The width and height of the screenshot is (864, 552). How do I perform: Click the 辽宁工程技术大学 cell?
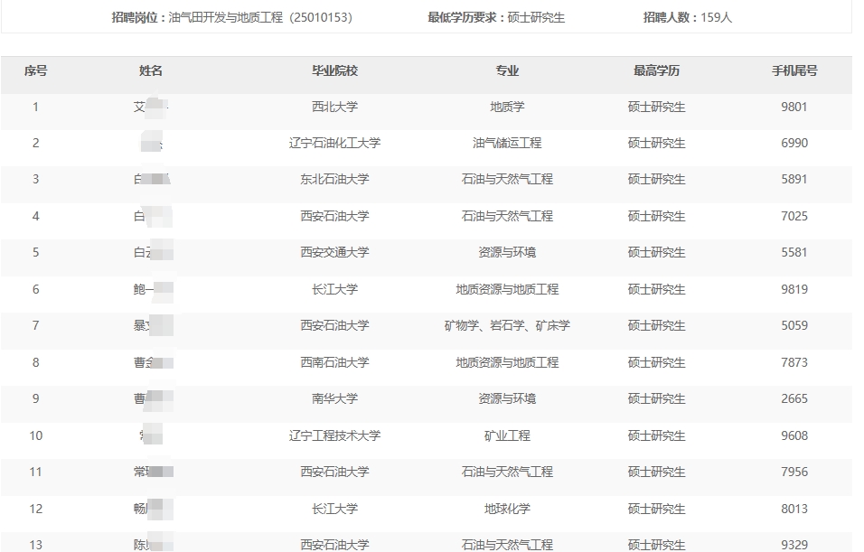coord(334,435)
